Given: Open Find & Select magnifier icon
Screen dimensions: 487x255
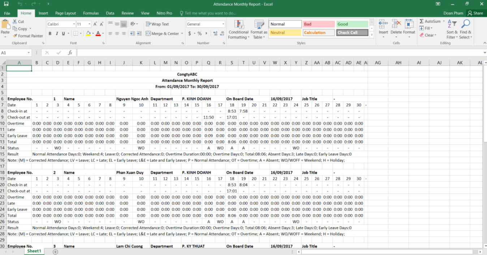Looking at the screenshot, I should pos(465,25).
